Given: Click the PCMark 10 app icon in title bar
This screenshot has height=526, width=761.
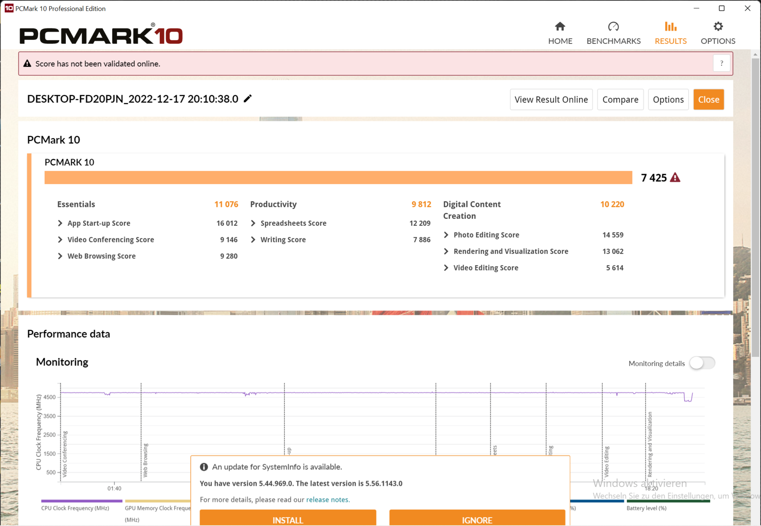Looking at the screenshot, I should (x=9, y=8).
